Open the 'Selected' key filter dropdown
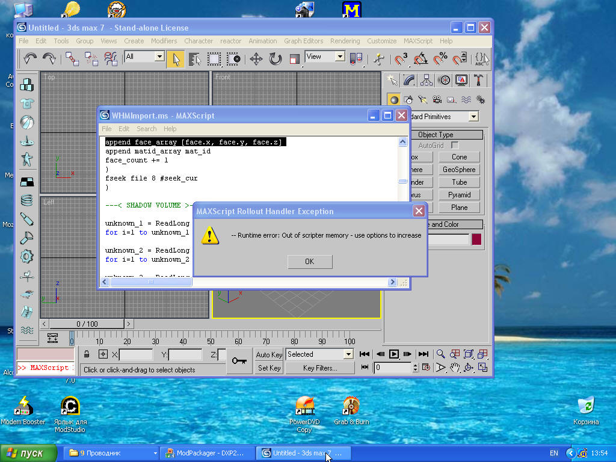Image resolution: width=616 pixels, height=462 pixels. [x=348, y=354]
